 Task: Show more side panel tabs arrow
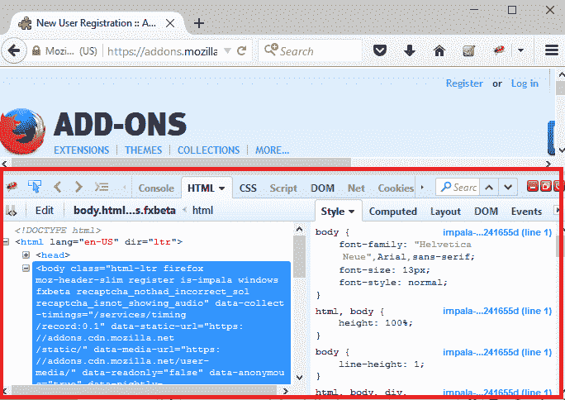pyautogui.click(x=557, y=210)
